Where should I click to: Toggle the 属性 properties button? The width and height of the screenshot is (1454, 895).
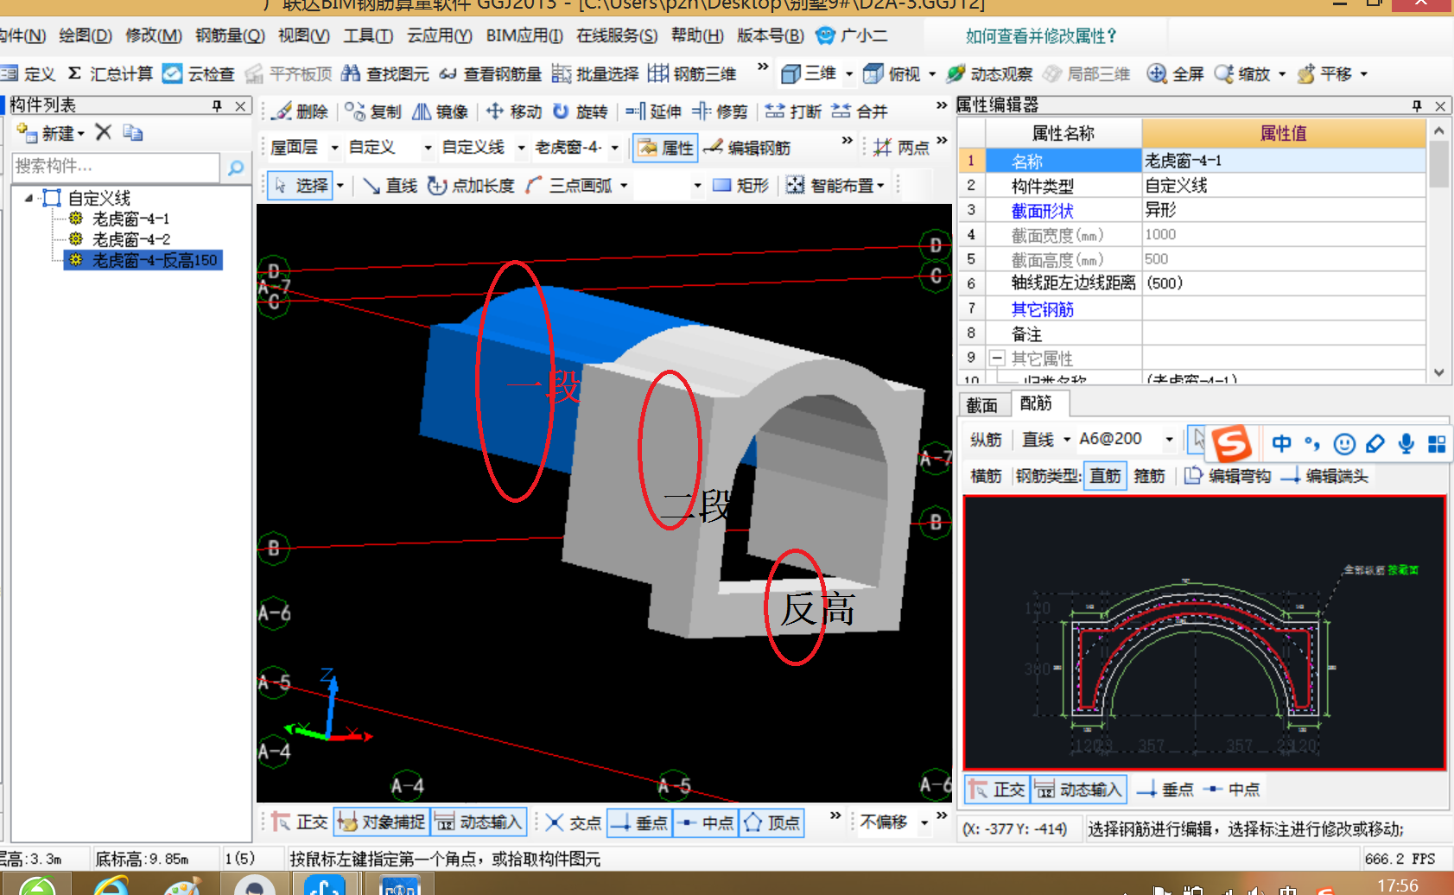[665, 148]
